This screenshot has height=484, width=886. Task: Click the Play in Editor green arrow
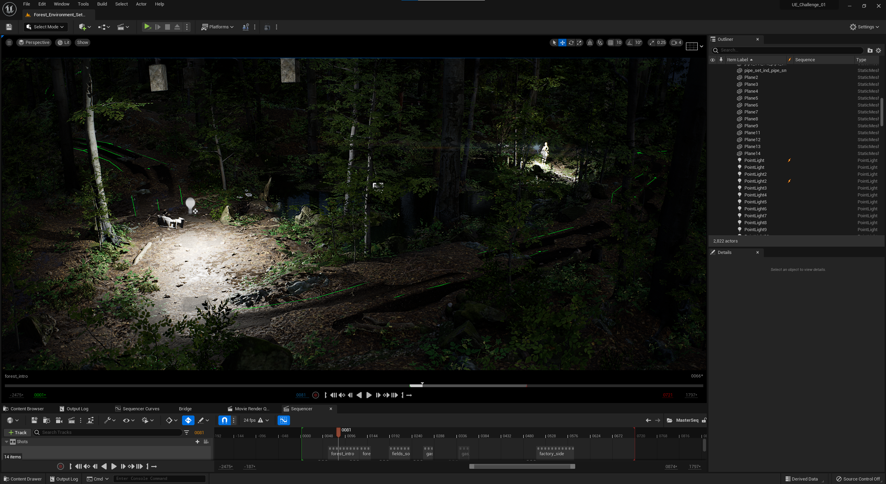pyautogui.click(x=147, y=27)
